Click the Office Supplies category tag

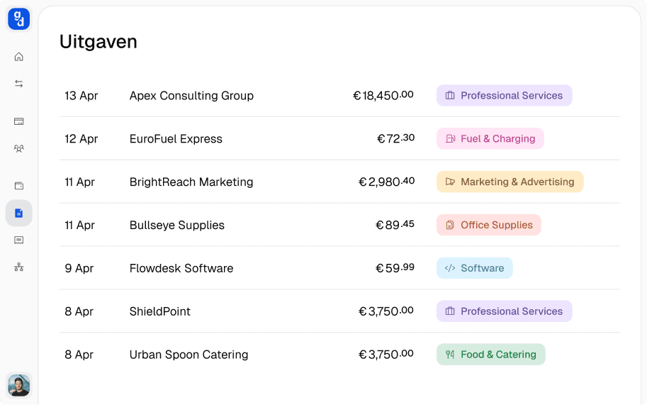(489, 226)
